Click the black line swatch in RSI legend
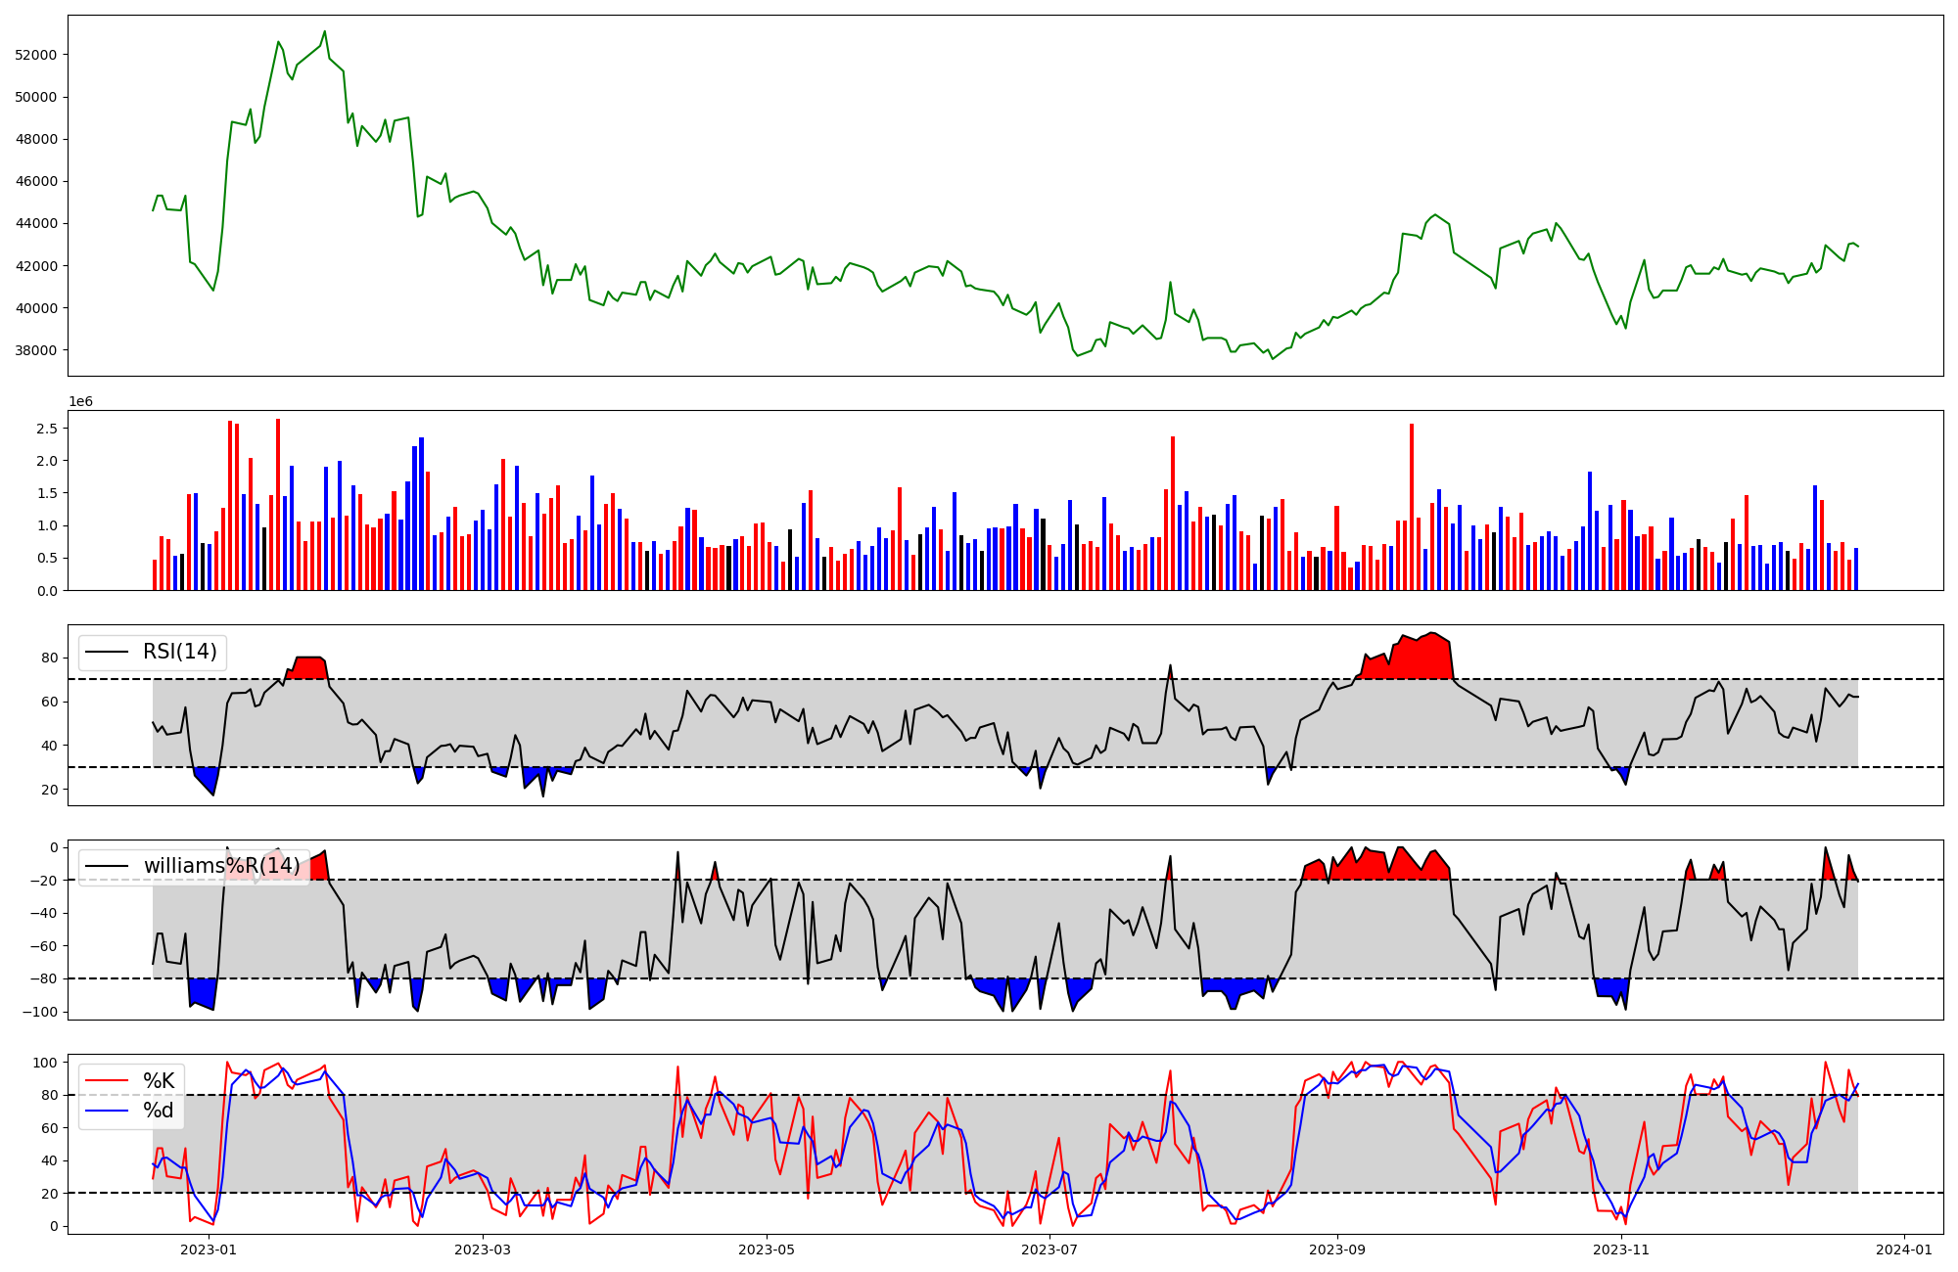Viewport: 1958px width, 1272px height. (x=108, y=652)
